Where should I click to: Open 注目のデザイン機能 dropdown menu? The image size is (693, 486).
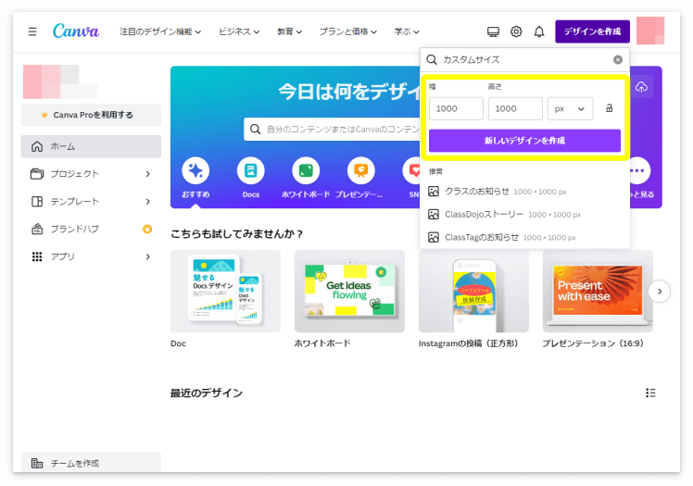pyautogui.click(x=160, y=31)
